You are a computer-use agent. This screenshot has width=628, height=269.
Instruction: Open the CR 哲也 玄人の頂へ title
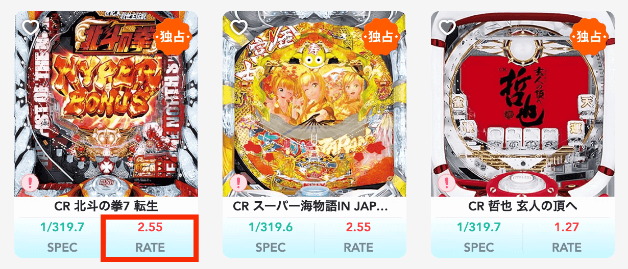click(x=523, y=207)
